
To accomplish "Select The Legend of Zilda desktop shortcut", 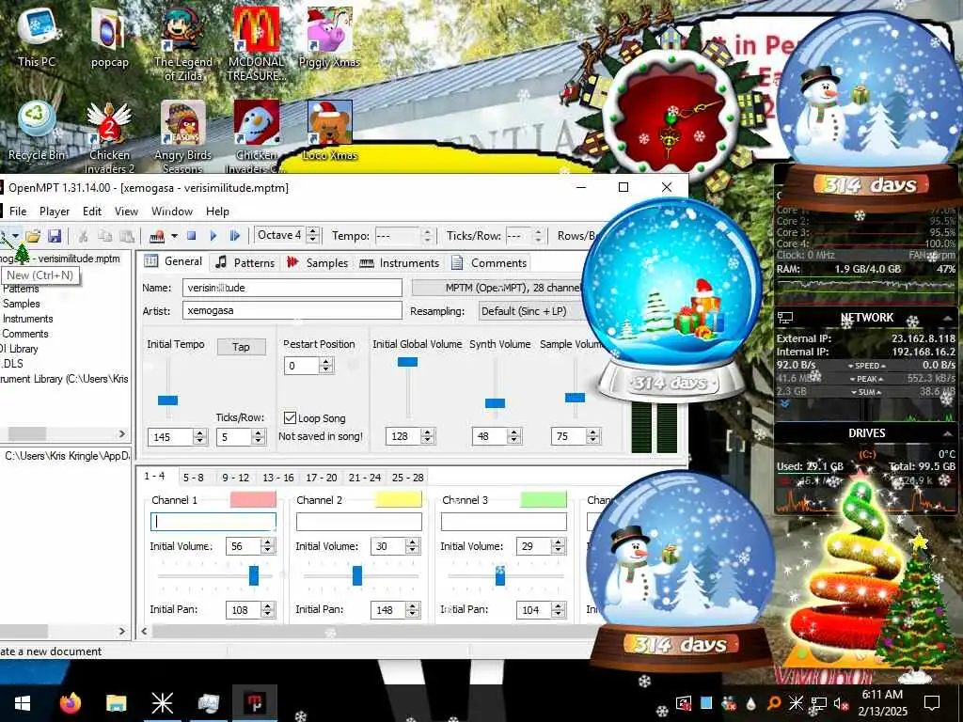I will tap(183, 43).
